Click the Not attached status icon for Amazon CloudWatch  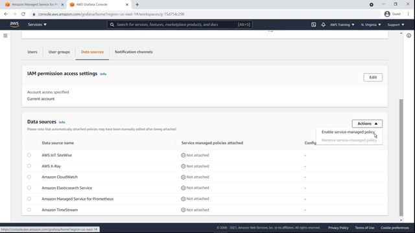click(x=183, y=177)
